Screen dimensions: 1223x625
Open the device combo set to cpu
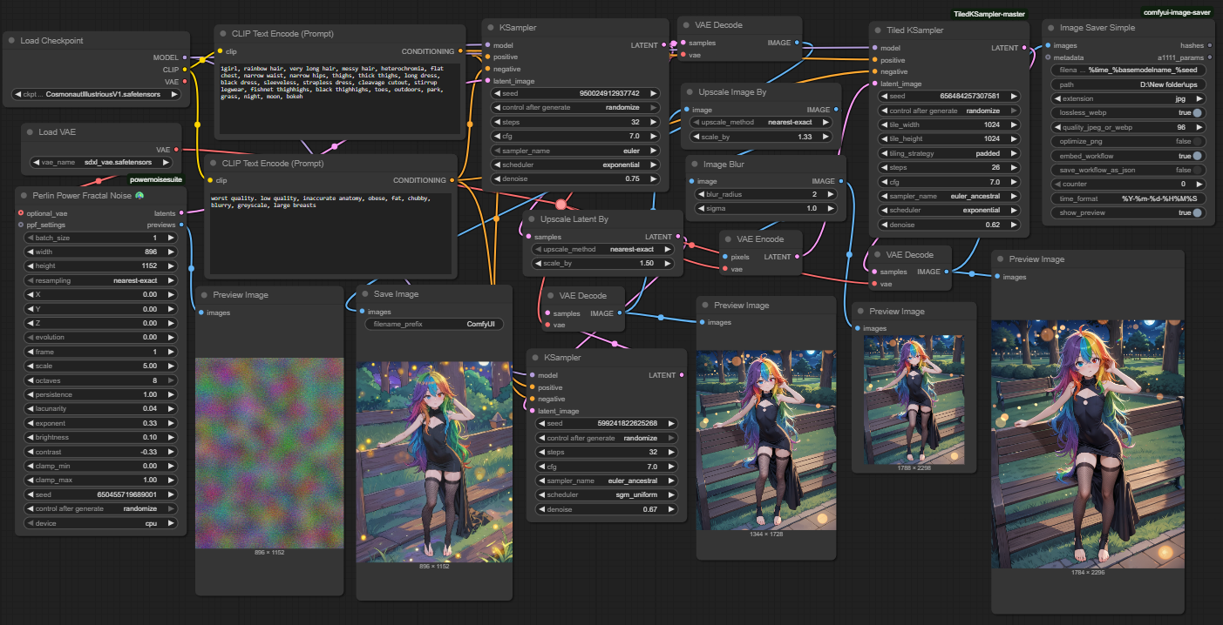pyautogui.click(x=100, y=523)
